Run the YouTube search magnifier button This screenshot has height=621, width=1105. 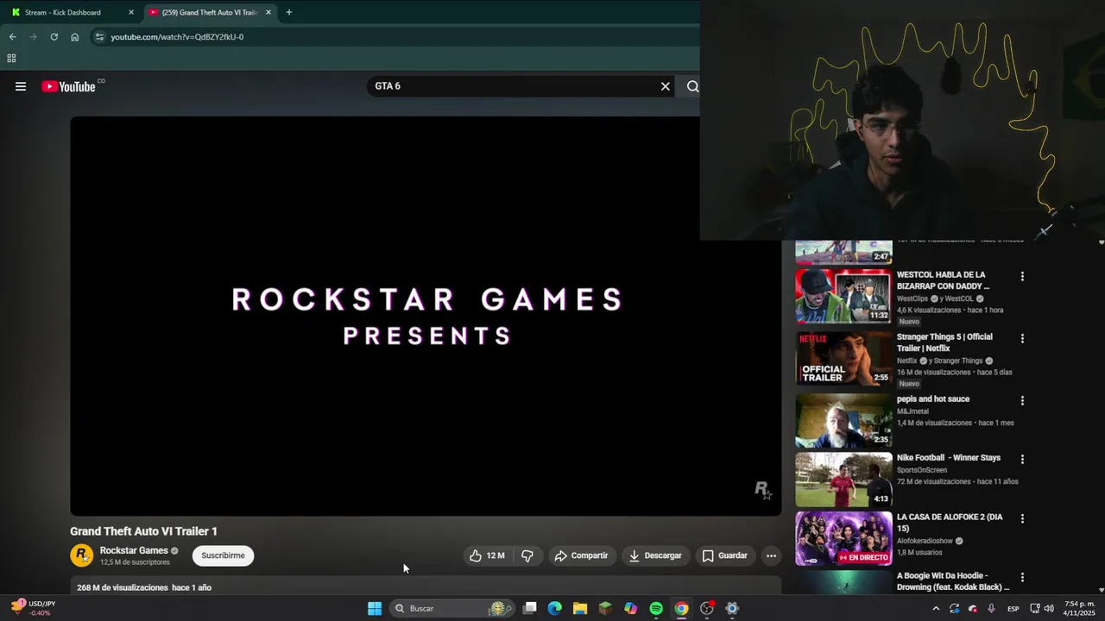tap(692, 86)
